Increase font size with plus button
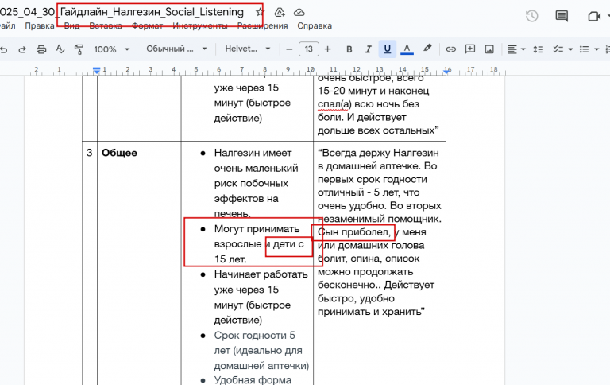This screenshot has height=385, width=610. pyautogui.click(x=327, y=49)
